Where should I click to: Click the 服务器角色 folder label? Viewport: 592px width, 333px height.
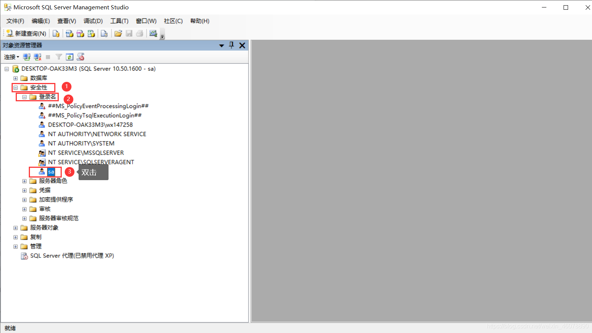tap(53, 181)
